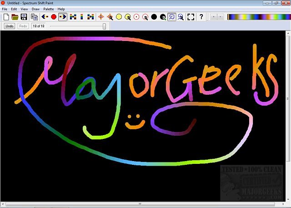Select the scribble with magnifier tool

pos(181,17)
